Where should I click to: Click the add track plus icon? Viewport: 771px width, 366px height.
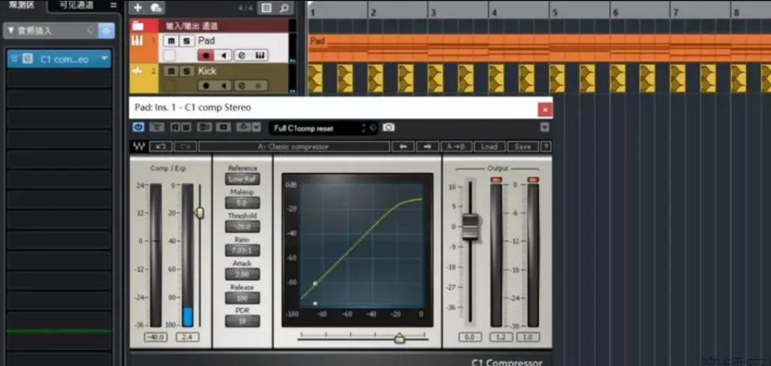pyautogui.click(x=138, y=8)
